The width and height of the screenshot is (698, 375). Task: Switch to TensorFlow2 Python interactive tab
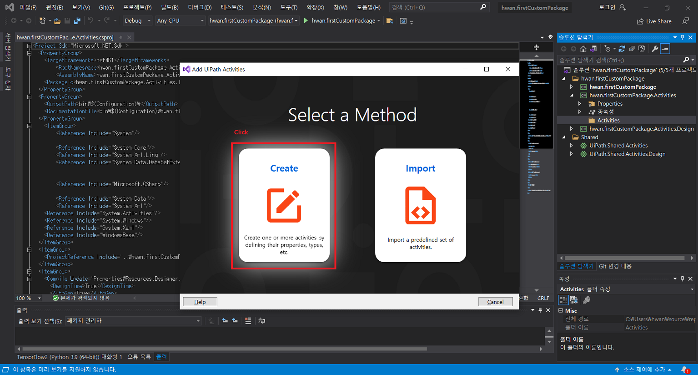pyautogui.click(x=70, y=357)
